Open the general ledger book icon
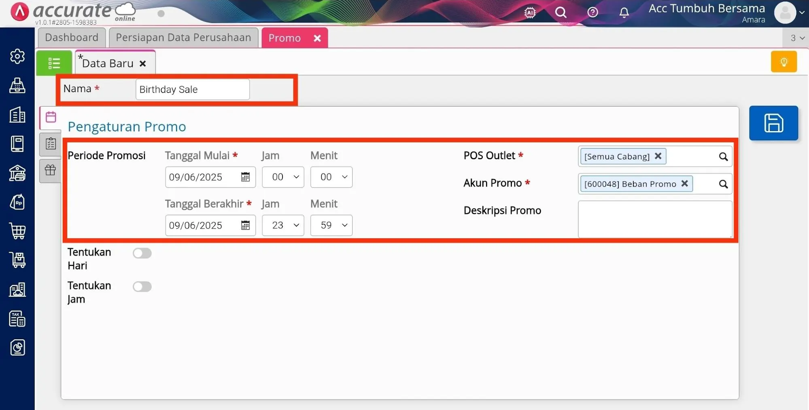This screenshot has height=410, width=809. click(x=17, y=144)
